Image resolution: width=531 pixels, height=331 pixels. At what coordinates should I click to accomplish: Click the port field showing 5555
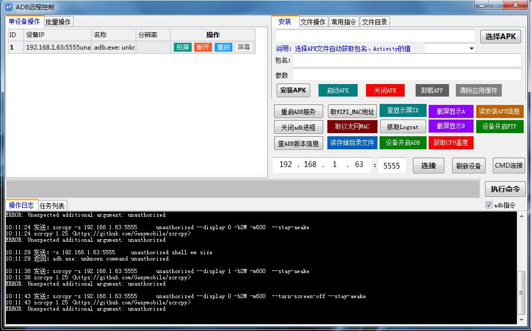click(392, 165)
